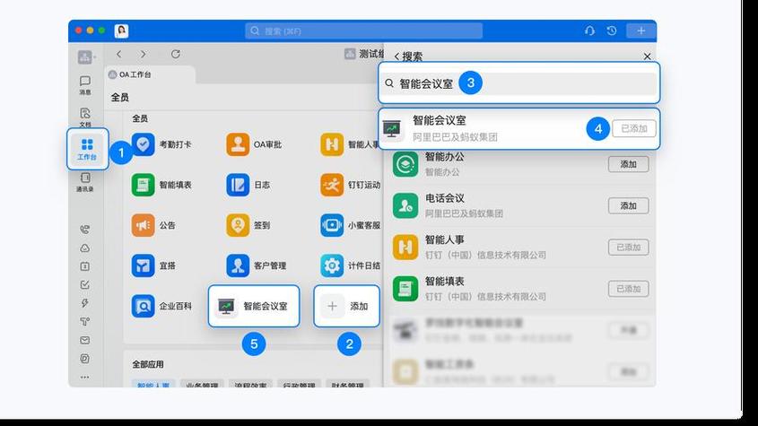Select the 智能人事 category tab under 全部应用
Viewport: 758px width, 426px height.
[153, 385]
